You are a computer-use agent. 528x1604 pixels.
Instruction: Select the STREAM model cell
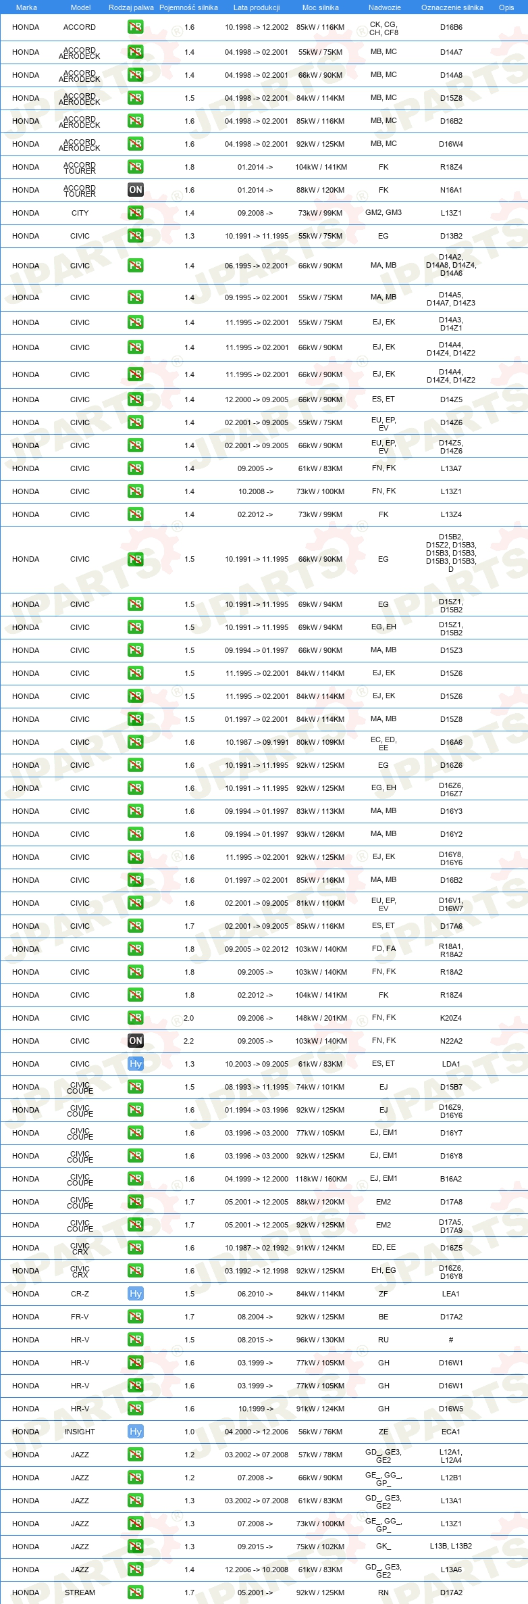point(80,1593)
